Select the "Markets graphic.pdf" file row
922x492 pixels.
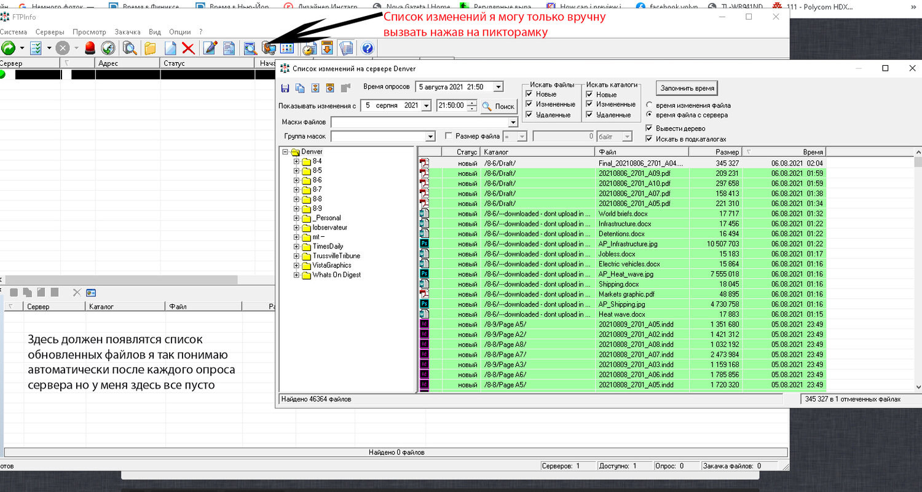(x=621, y=294)
